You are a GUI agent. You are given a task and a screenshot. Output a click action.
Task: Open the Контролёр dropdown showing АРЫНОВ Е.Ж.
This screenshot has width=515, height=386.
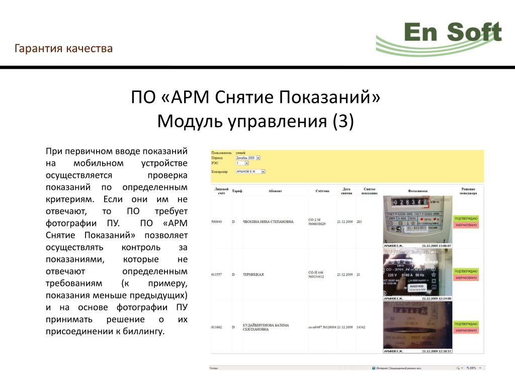tap(250, 171)
